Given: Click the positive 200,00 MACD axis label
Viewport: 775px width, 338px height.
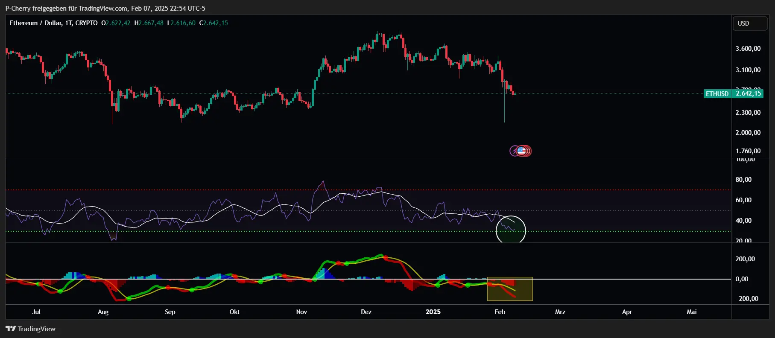Looking at the screenshot, I should [x=745, y=259].
